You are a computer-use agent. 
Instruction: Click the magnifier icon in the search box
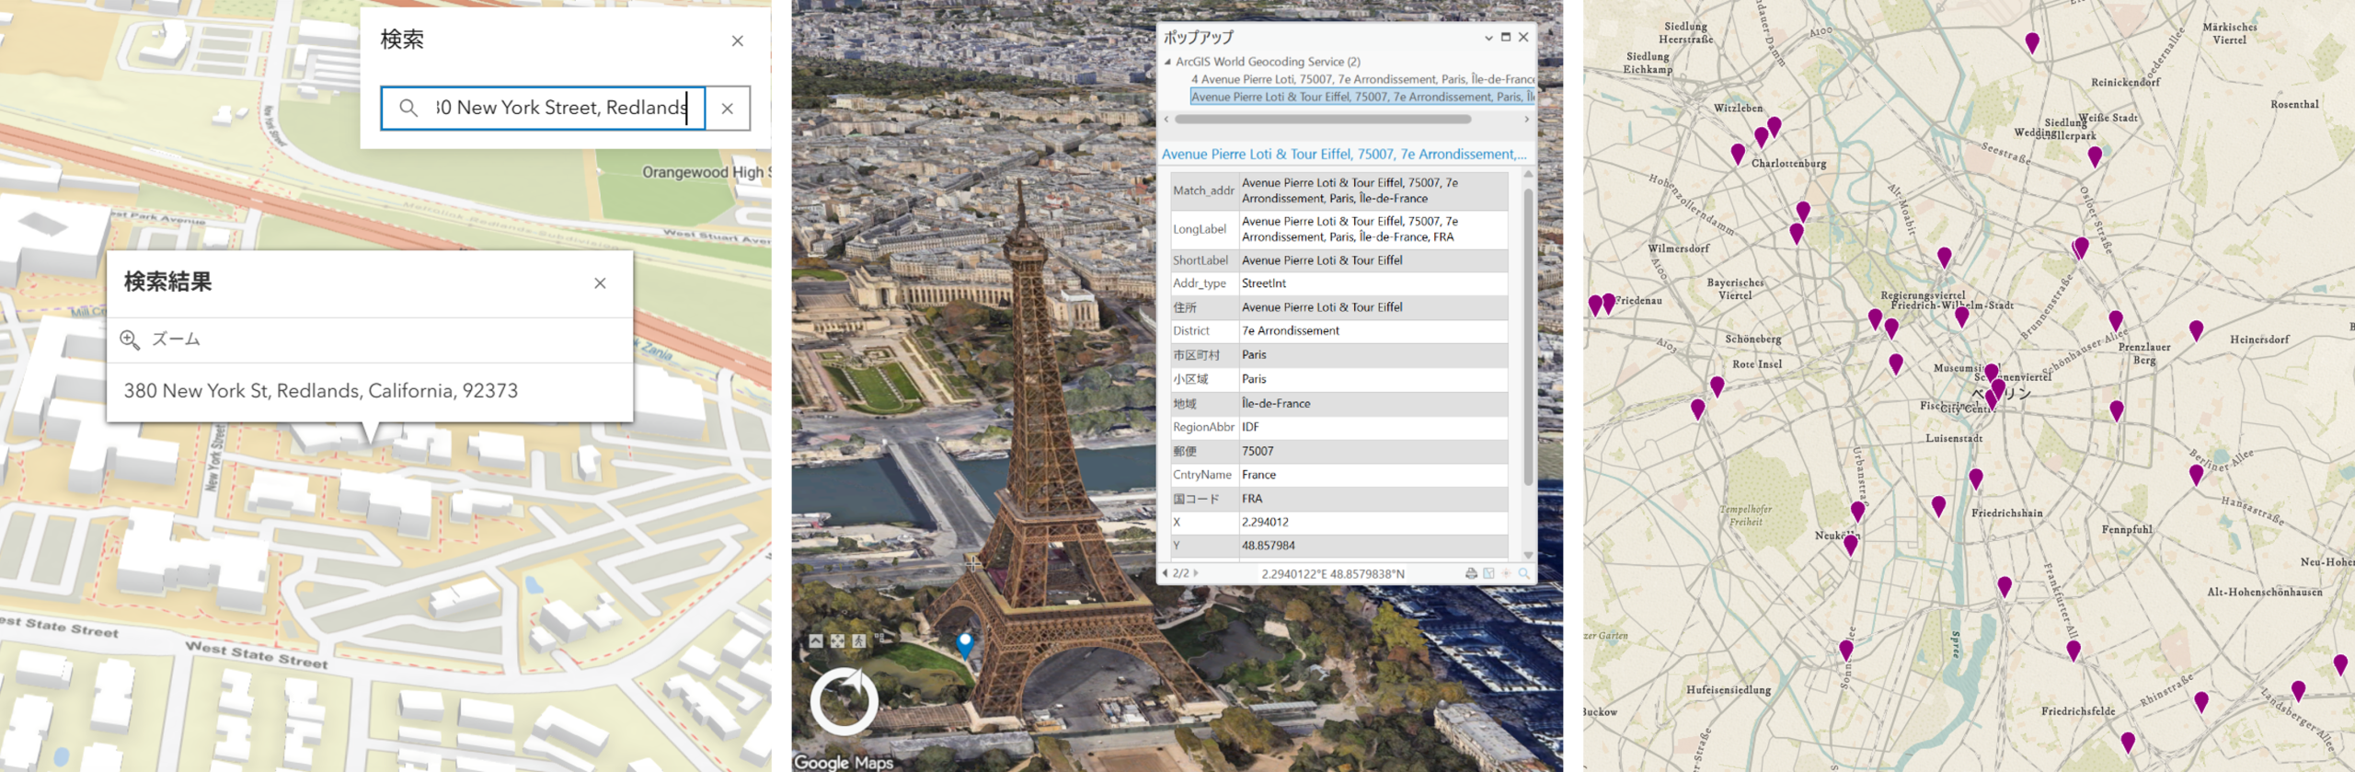point(408,108)
